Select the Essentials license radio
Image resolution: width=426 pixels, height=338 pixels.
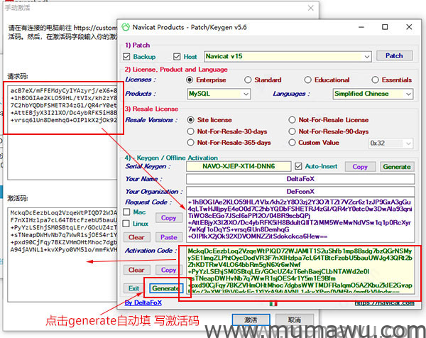pyautogui.click(x=375, y=80)
